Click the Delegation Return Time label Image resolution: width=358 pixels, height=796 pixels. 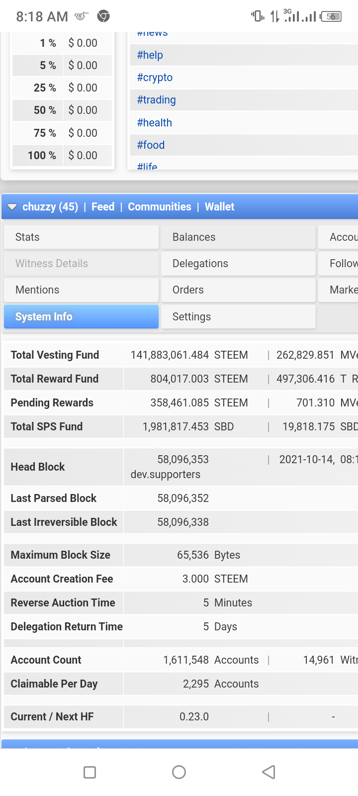(67, 627)
